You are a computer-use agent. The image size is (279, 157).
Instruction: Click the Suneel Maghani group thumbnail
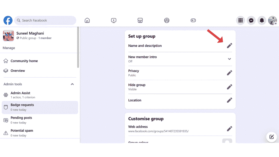8,36
